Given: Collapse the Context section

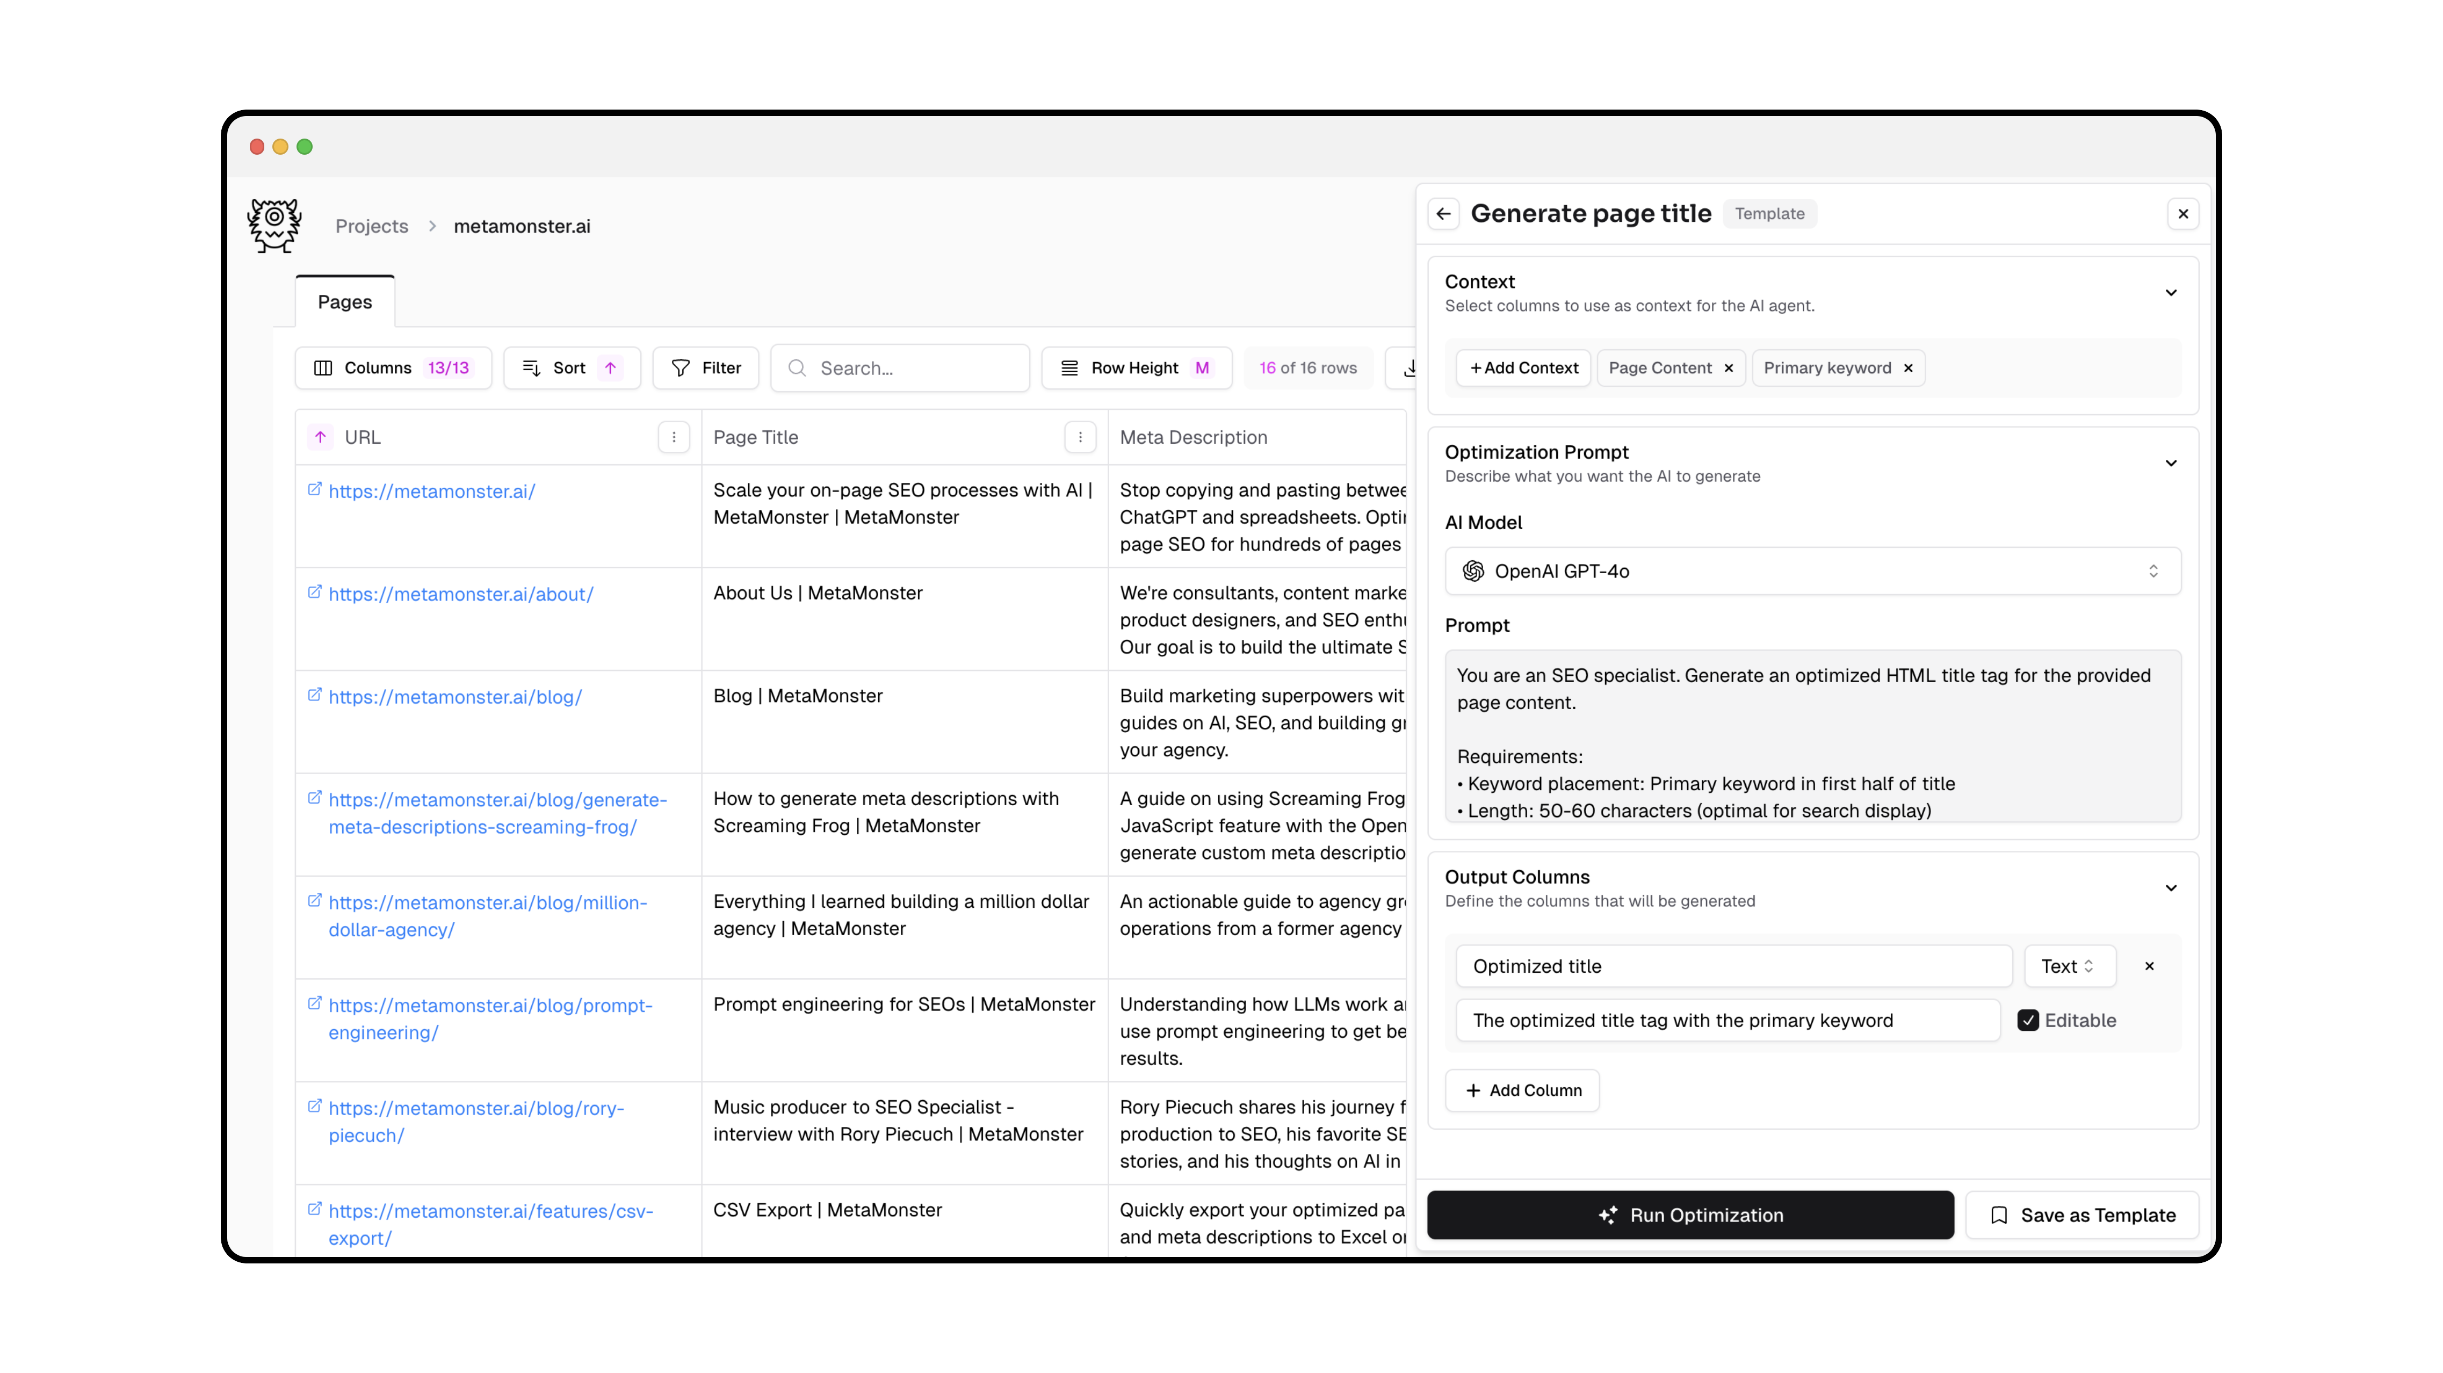Looking at the screenshot, I should pos(2171,293).
